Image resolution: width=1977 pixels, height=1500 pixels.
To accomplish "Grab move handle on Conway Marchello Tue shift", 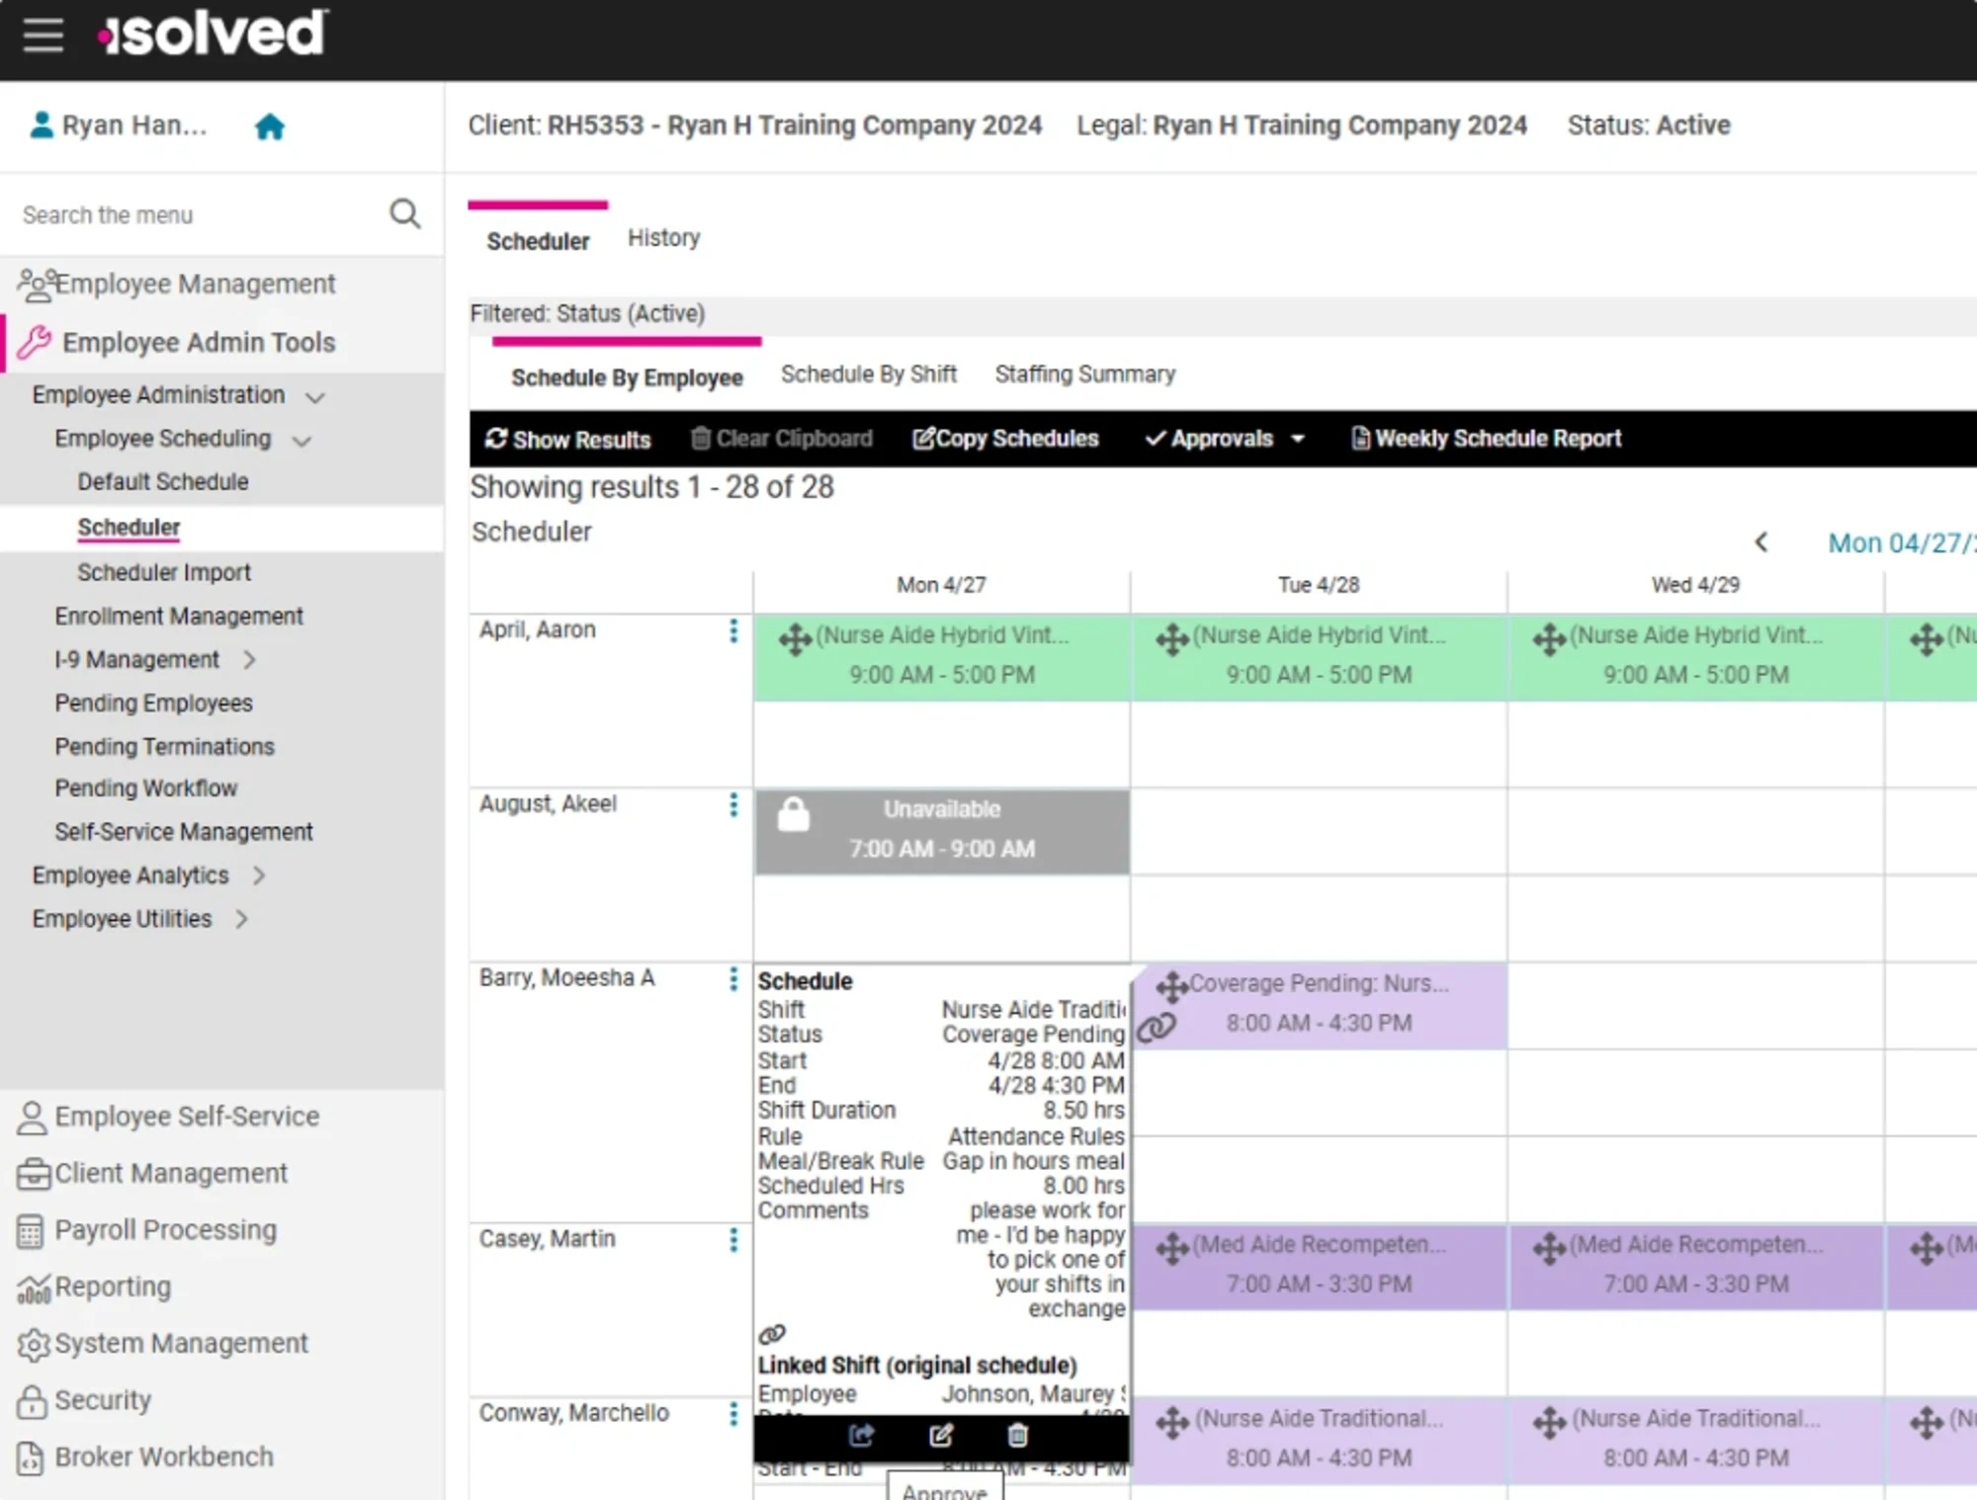I will point(1172,1422).
